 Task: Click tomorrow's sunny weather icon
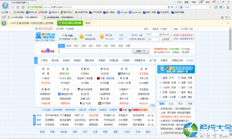coord(102,37)
